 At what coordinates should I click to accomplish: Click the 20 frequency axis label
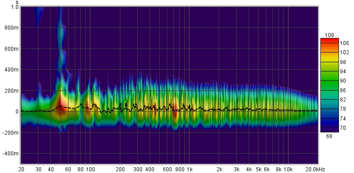[x=21, y=169]
